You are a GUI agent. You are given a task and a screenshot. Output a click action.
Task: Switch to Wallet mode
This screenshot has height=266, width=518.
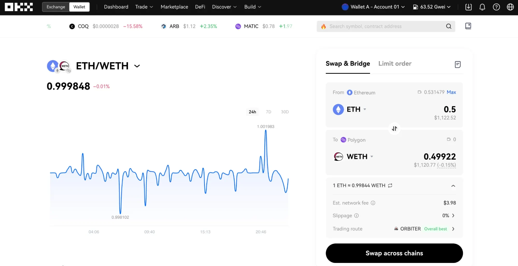point(79,7)
